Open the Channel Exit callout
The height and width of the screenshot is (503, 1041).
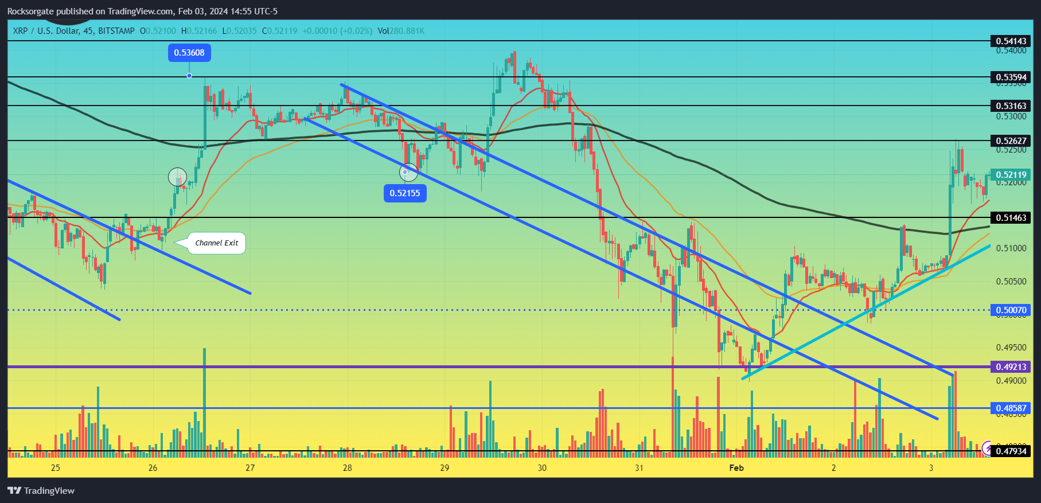216,243
